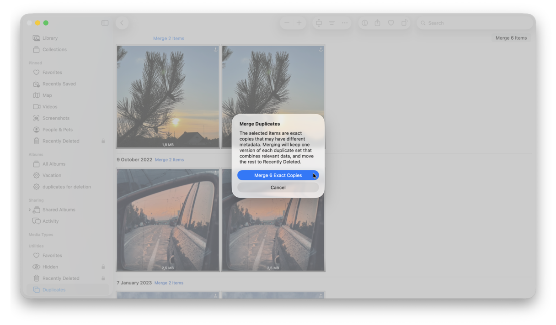Open the Map view in the sidebar
This screenshot has width=556, height=325.
(x=47, y=95)
